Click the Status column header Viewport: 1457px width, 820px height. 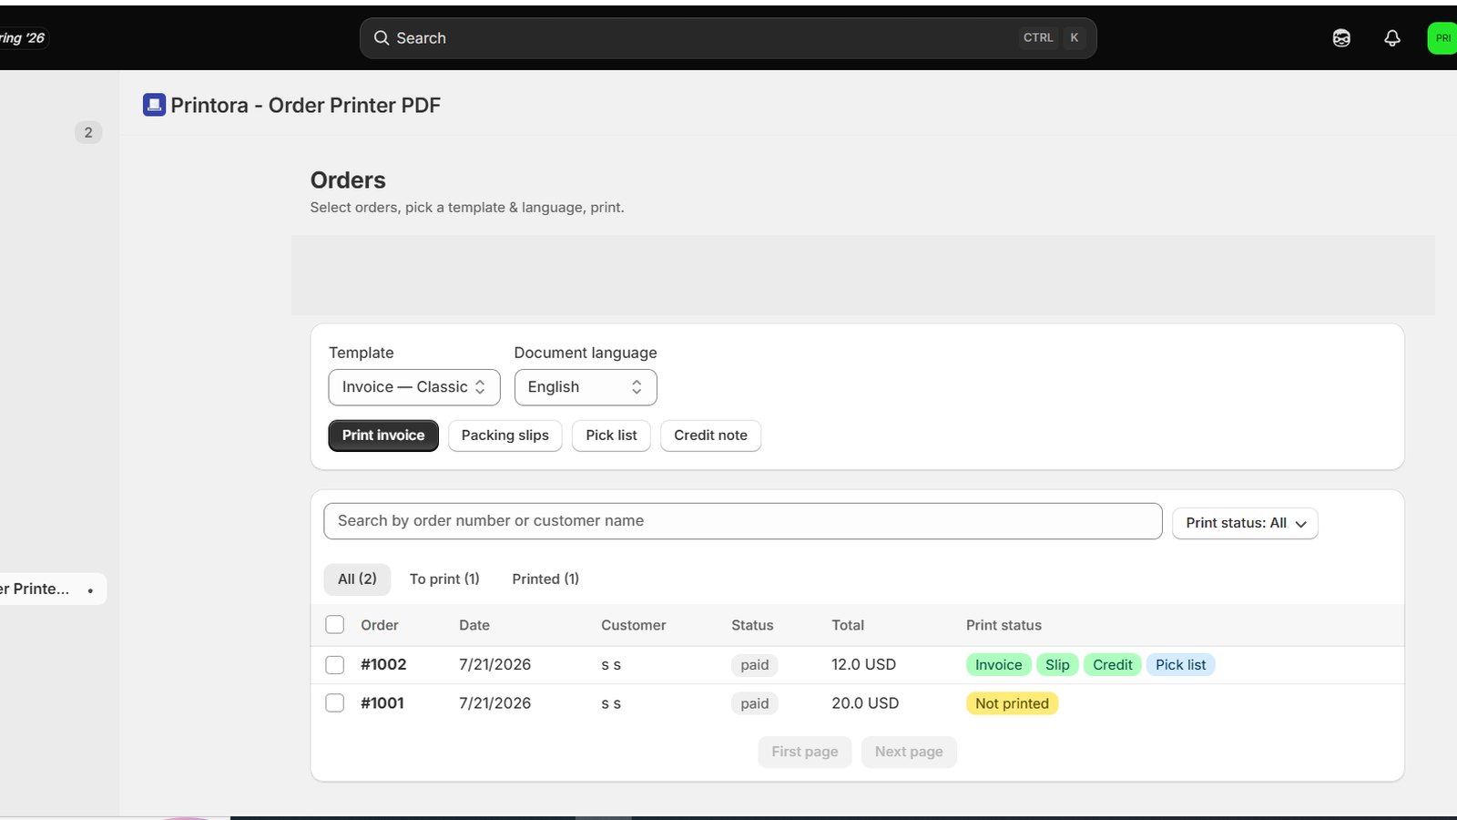[x=752, y=625]
